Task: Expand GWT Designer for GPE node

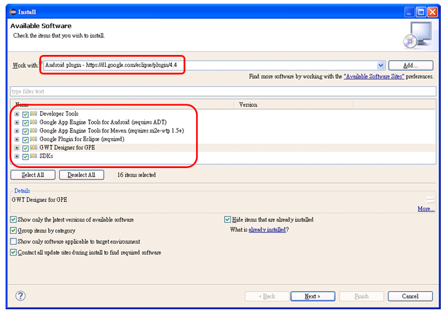Action: [17, 148]
